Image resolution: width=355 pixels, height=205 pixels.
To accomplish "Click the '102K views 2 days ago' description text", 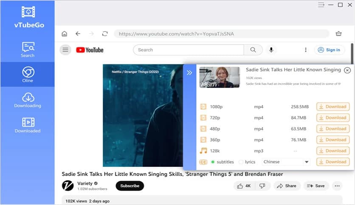I will pyautogui.click(x=87, y=201).
